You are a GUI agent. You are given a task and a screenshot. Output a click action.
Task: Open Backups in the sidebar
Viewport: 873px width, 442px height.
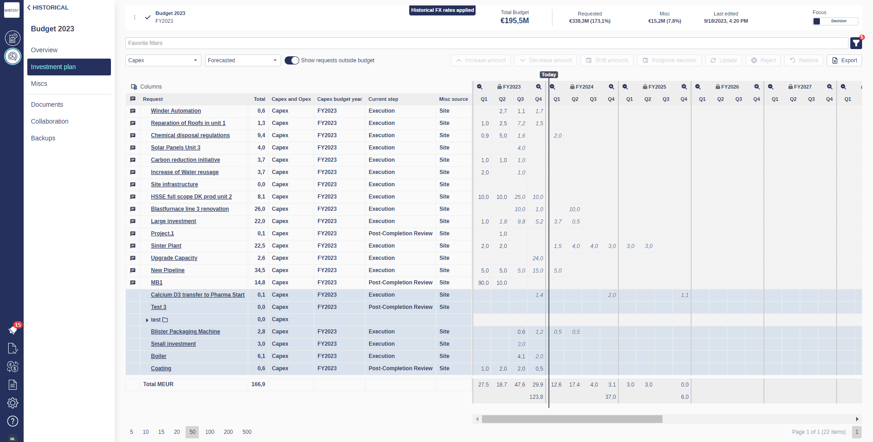click(43, 138)
